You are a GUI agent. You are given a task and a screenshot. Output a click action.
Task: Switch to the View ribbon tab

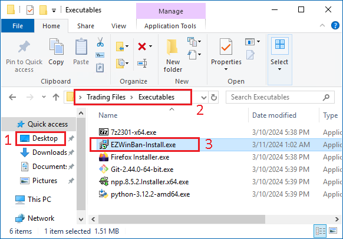pos(118,26)
